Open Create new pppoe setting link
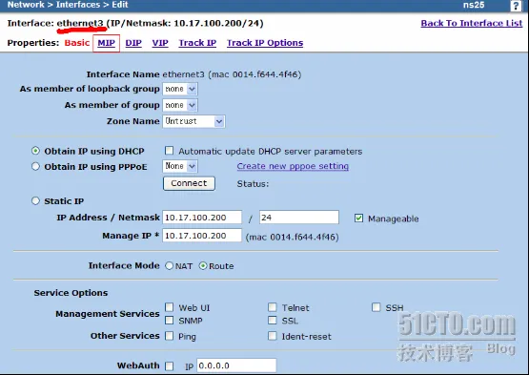 click(293, 166)
